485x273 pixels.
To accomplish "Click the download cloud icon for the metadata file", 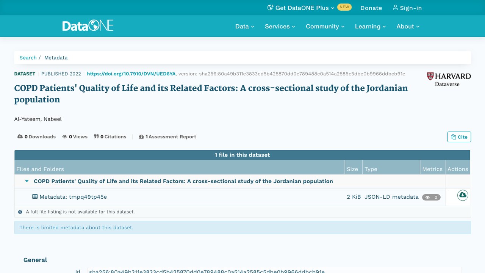I will [463, 195].
